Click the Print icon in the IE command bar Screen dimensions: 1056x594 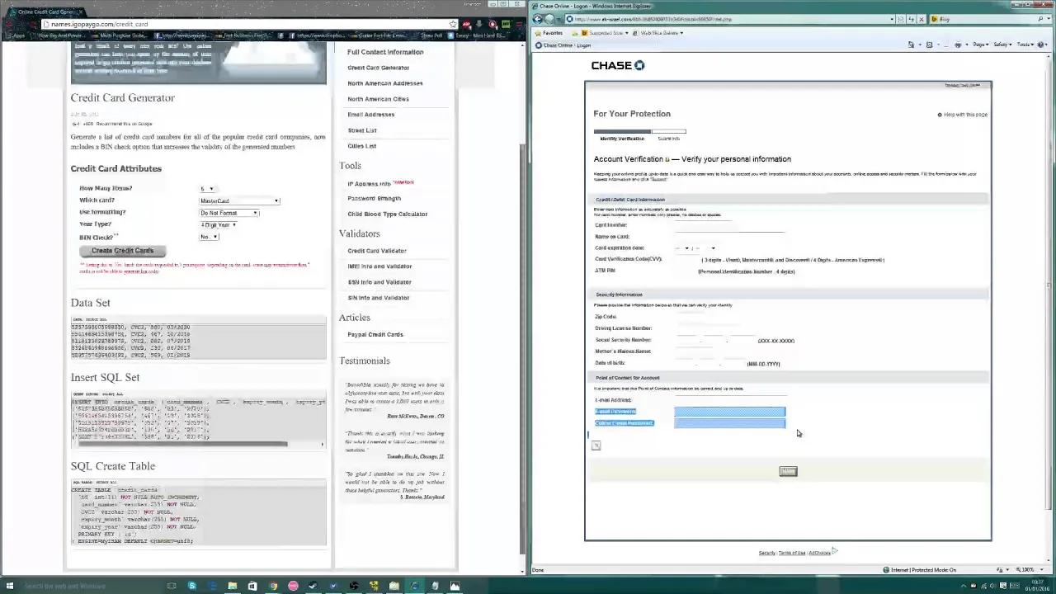(957, 45)
